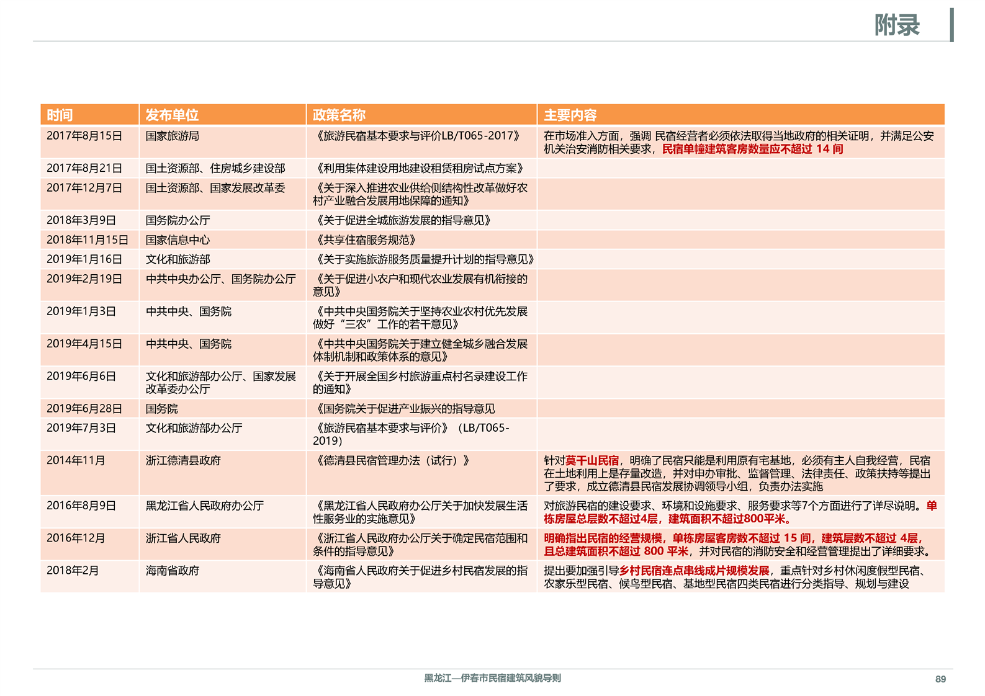Click policy 关于开展全国乡村旅游重点村名录建设工作的通知
Screen dimensions: 985x696
[x=420, y=383]
